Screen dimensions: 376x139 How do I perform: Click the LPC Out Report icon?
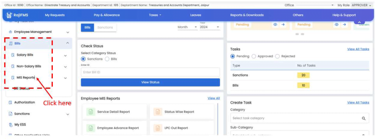pyautogui.click(x=158, y=128)
